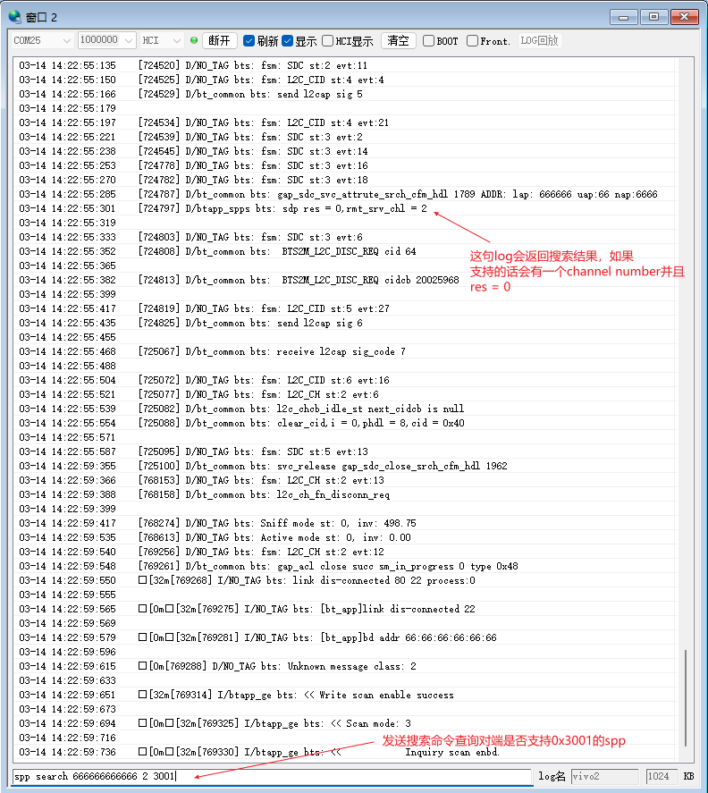Open the COM25 port dropdown
The width and height of the screenshot is (708, 793).
coord(43,41)
